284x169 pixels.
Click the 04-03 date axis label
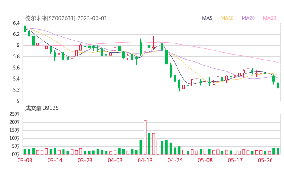tap(115, 160)
